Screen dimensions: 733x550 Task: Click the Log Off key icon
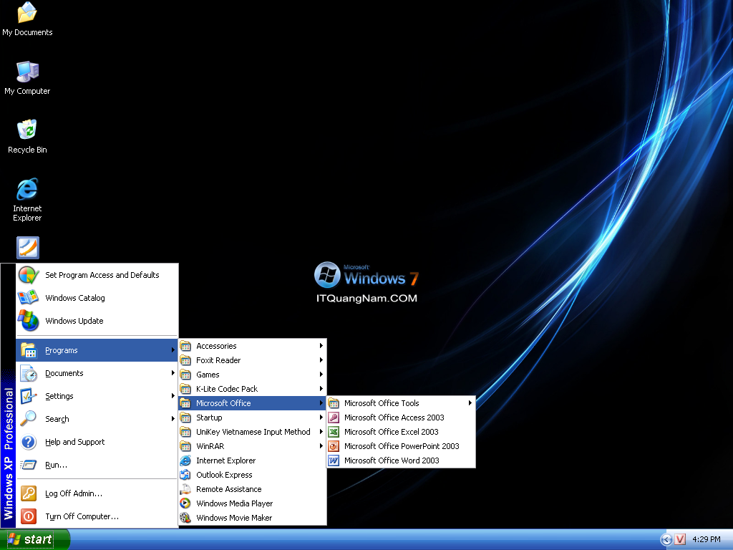coord(29,493)
